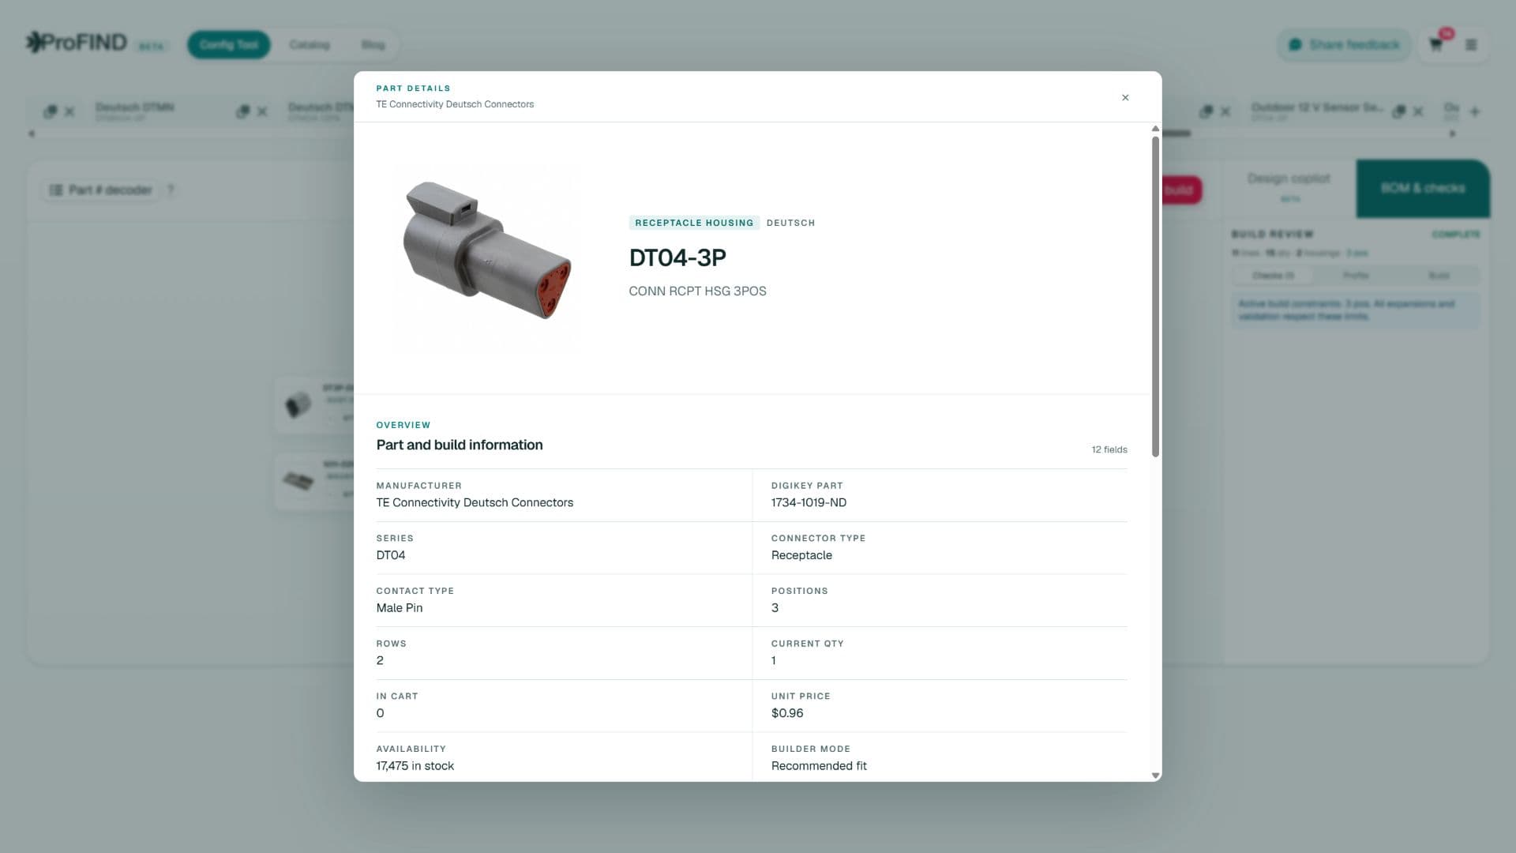Click the Connector Type value Receptacle
This screenshot has height=853, width=1516.
pos(801,555)
